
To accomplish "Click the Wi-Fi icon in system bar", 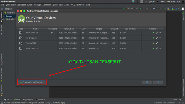I will [138, 2].
